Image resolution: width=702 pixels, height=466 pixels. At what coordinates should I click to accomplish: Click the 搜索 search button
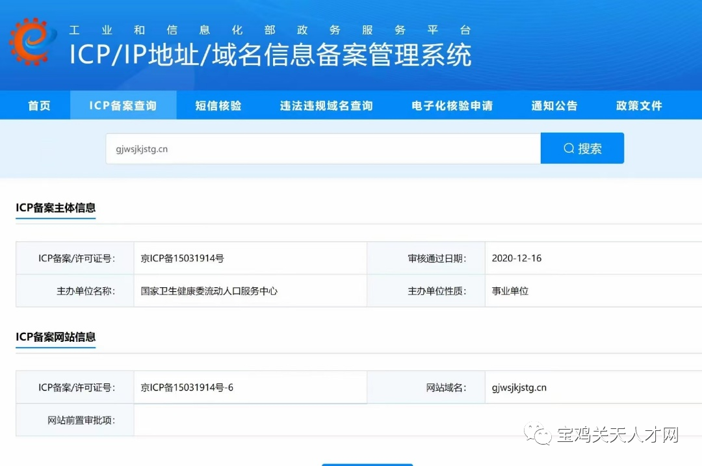[x=582, y=148]
